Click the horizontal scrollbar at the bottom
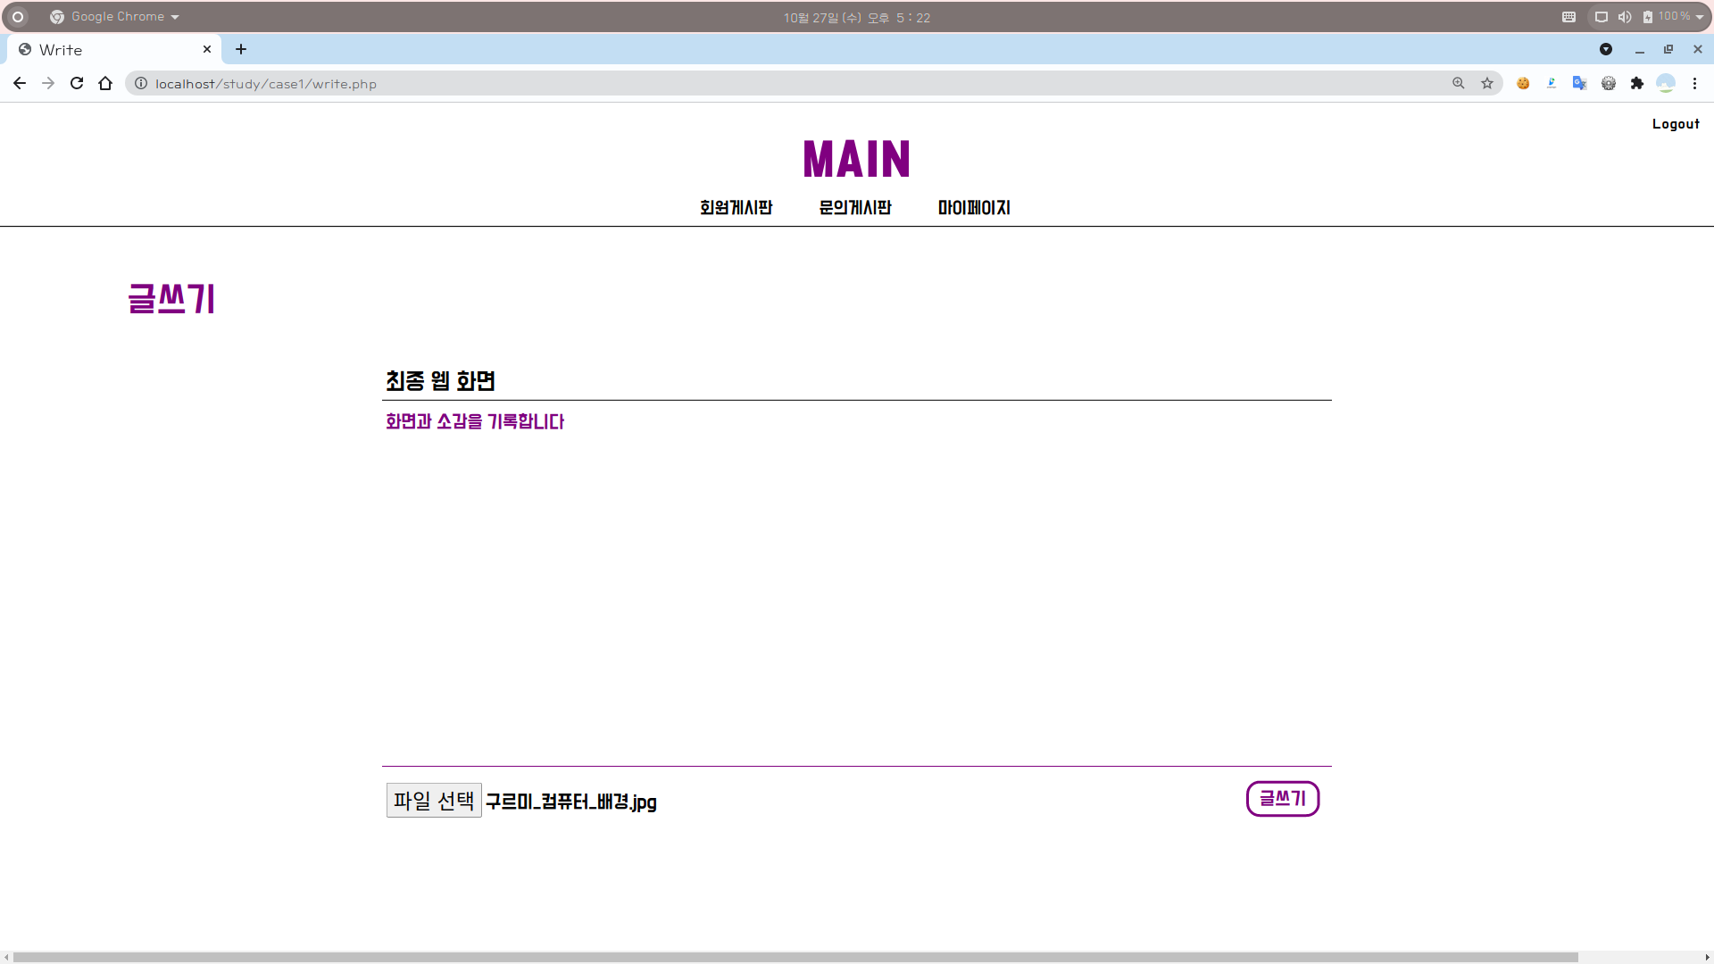Screen dimensions: 1714x964 [x=795, y=957]
